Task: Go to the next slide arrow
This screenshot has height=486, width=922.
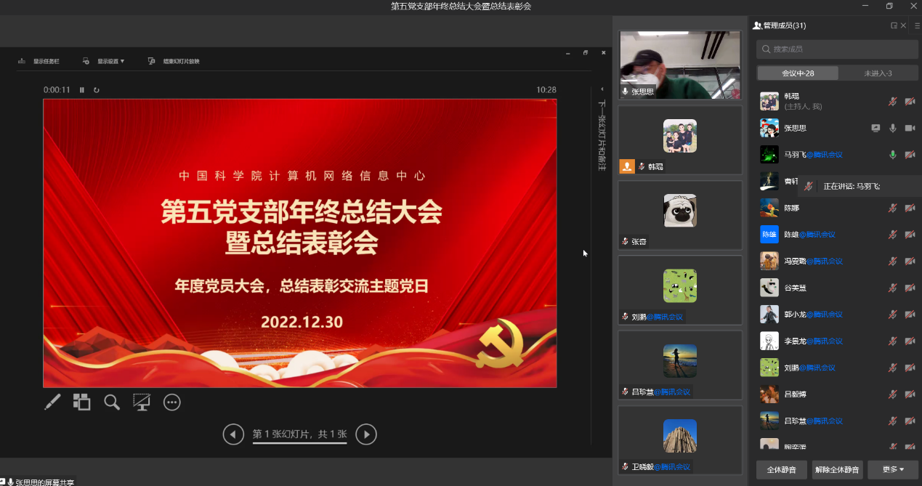Action: (x=366, y=434)
